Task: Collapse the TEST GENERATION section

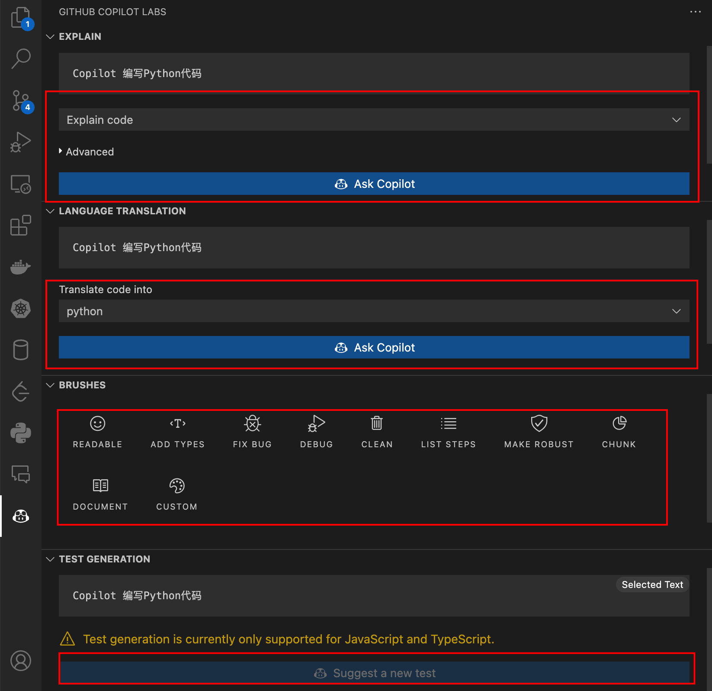Action: [50, 559]
